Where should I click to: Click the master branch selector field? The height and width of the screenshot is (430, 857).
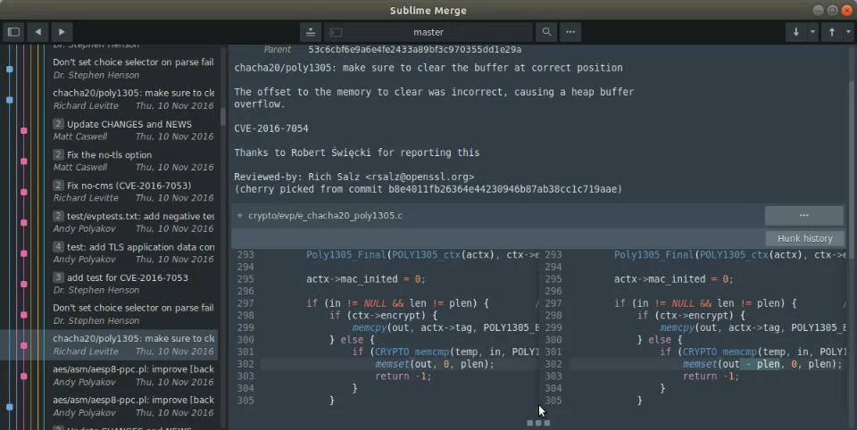428,32
